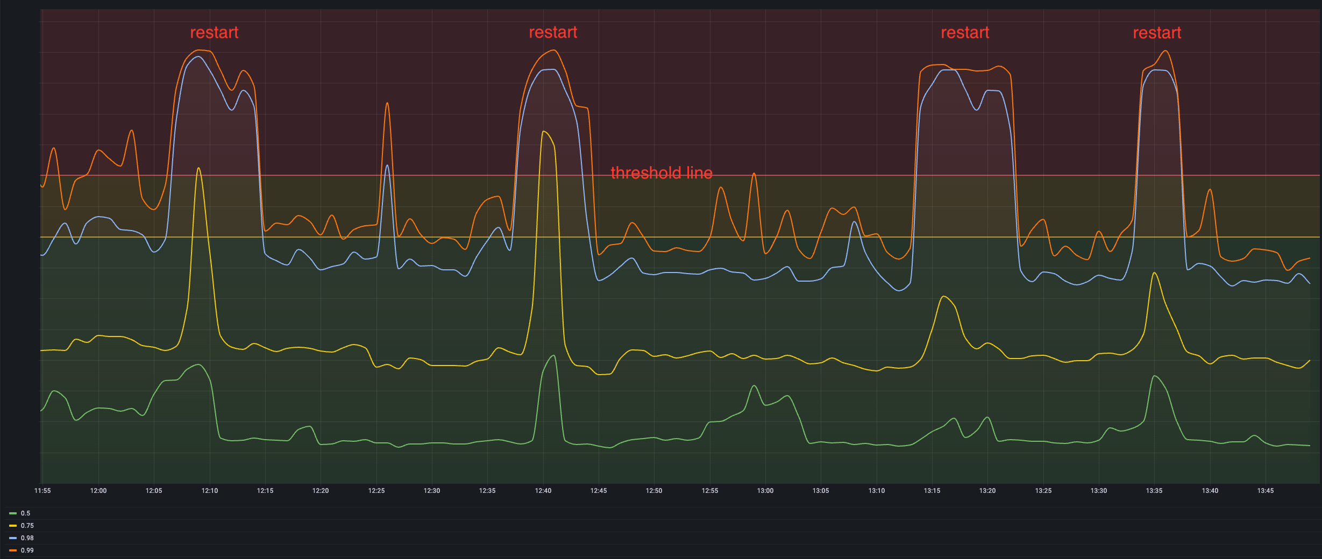Open the blue color swatch for 0.98
1322x559 pixels.
[13, 538]
